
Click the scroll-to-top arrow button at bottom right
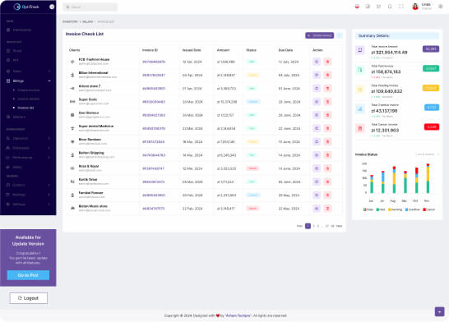(x=440, y=311)
